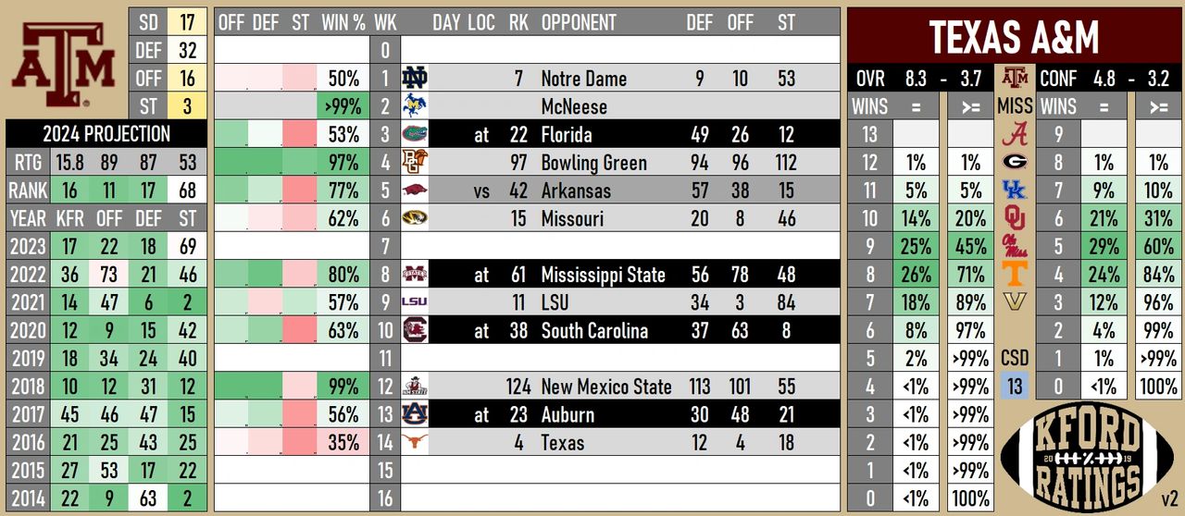Click the Georgia G logo
Screen dimensions: 1185x516
coord(1015,163)
